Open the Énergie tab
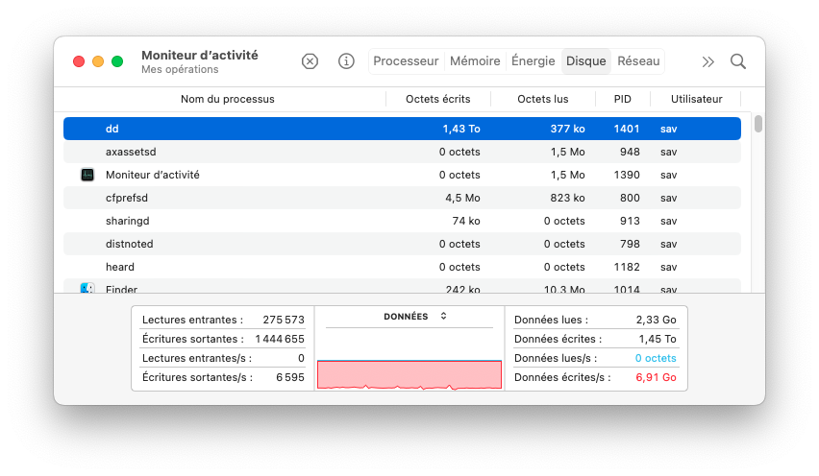The image size is (819, 476). [x=534, y=61]
